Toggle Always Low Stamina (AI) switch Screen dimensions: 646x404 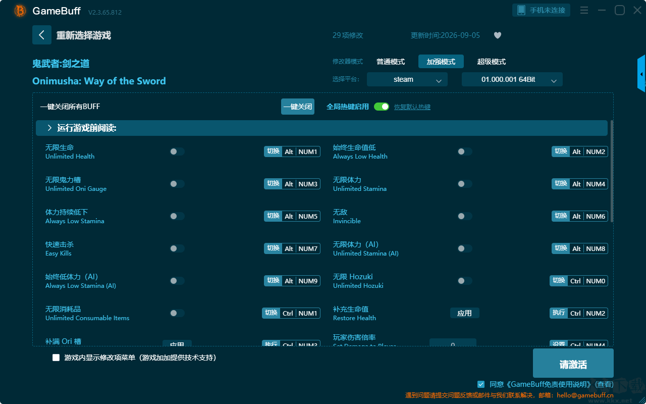(x=177, y=281)
